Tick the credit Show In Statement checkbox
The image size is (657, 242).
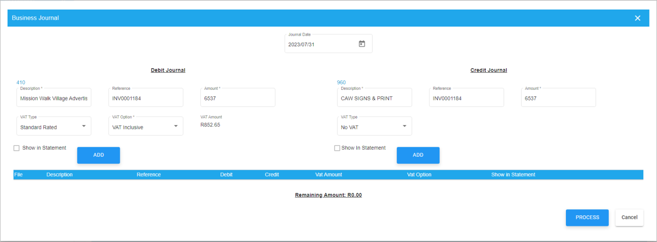click(337, 148)
